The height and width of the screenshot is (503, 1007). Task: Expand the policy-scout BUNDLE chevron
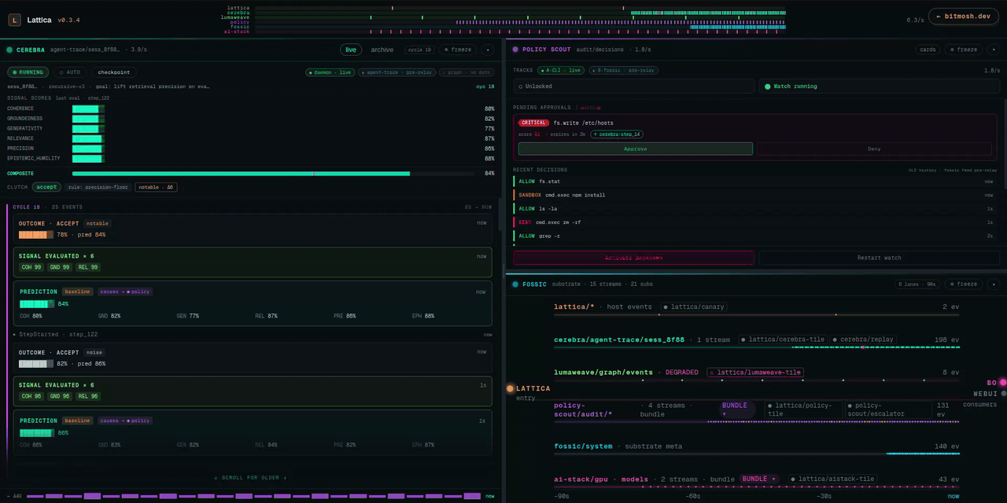pos(739,409)
